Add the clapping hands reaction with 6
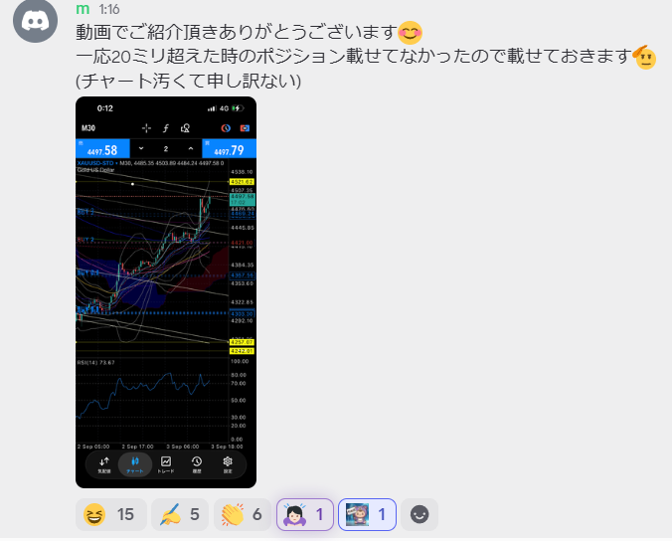Screen dimensions: 672x541 [243, 514]
